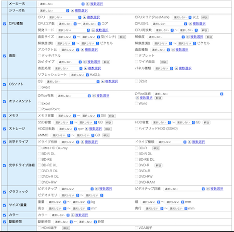Click the arrow icon before ドライブ種類 複数選択
234x232 pixels.
point(190,142)
